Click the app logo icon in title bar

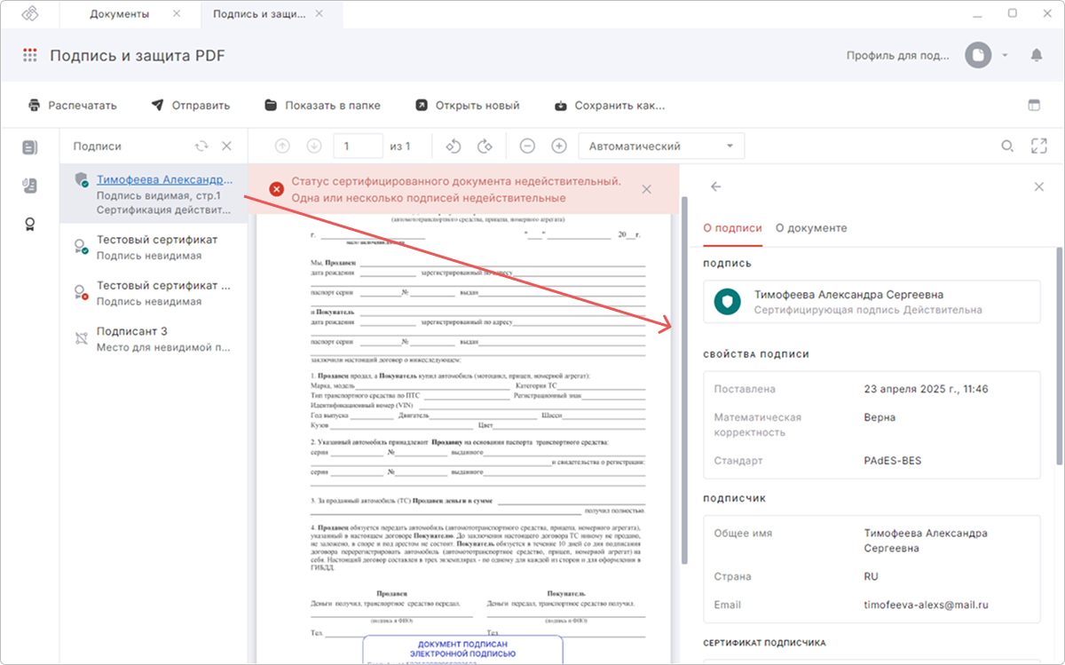click(30, 13)
